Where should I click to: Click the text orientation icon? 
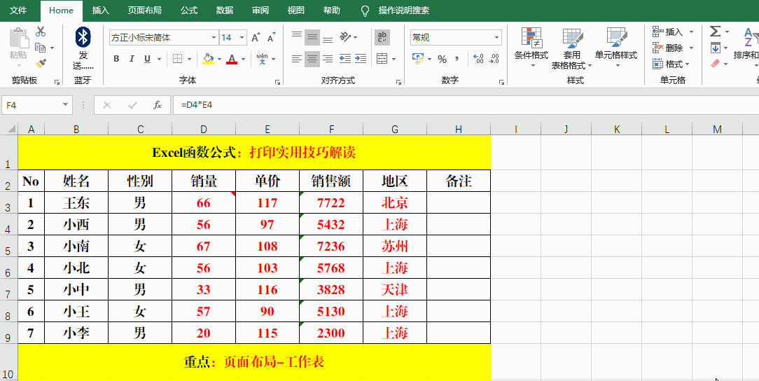tap(345, 37)
